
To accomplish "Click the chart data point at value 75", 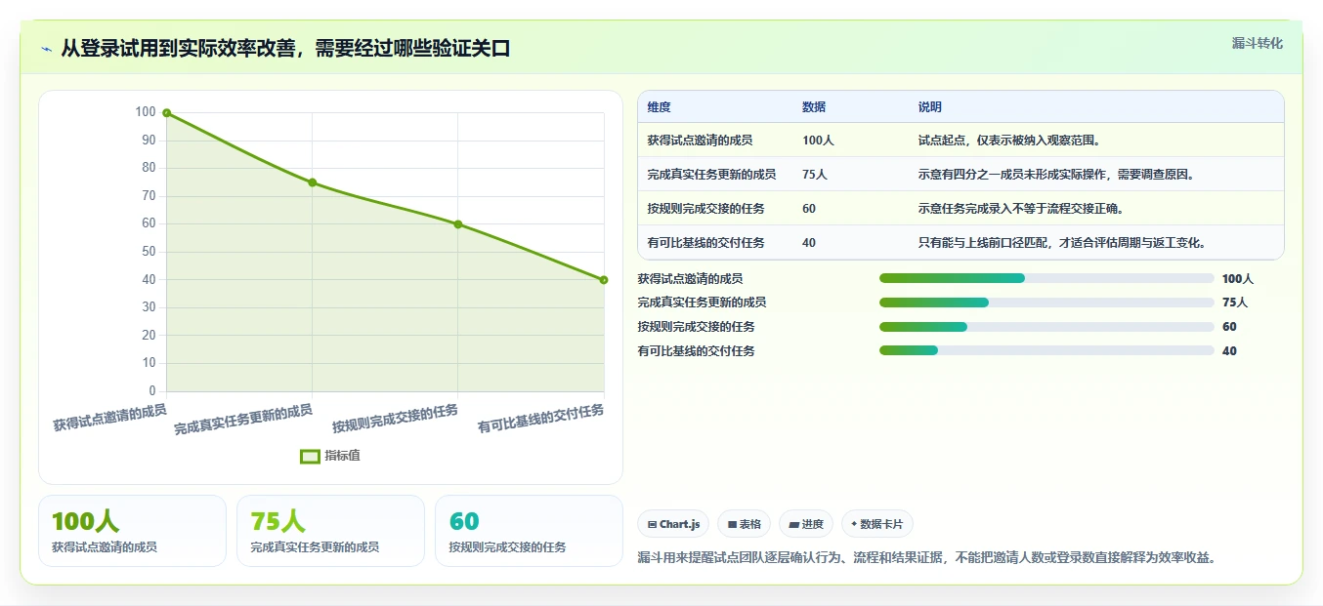I will pos(312,182).
